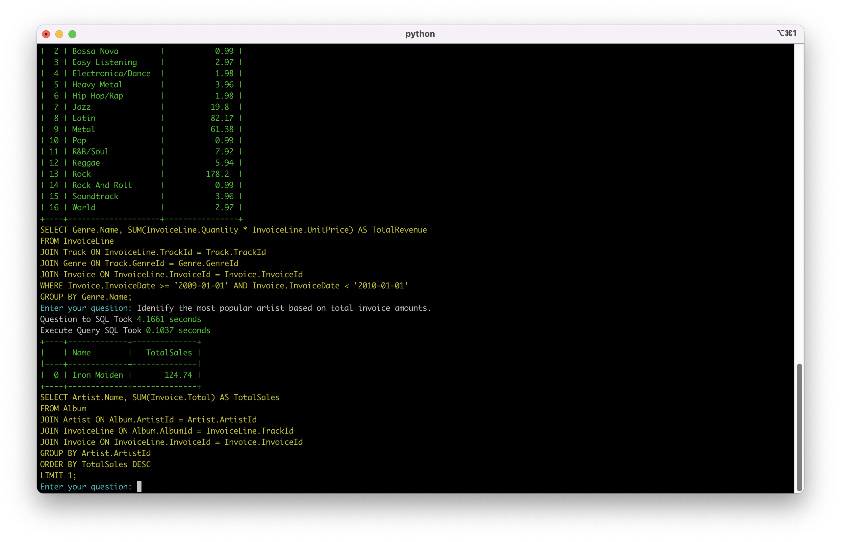Screen dimensions: 841x542
Task: Click 'SELECT Genre.Name' query line
Action: pyautogui.click(x=233, y=230)
